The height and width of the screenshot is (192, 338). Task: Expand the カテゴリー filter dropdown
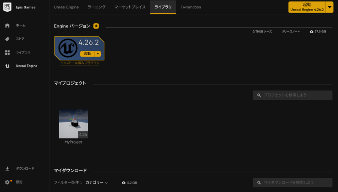pos(96,183)
